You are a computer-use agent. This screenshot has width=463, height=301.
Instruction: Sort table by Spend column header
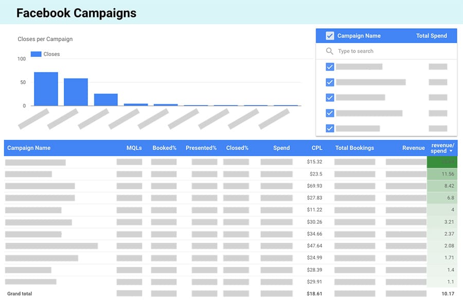[x=281, y=148]
